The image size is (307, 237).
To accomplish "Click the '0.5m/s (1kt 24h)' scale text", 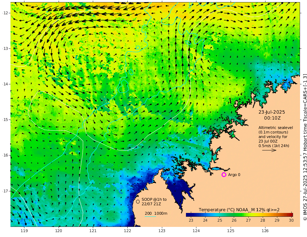I will click(x=274, y=146).
